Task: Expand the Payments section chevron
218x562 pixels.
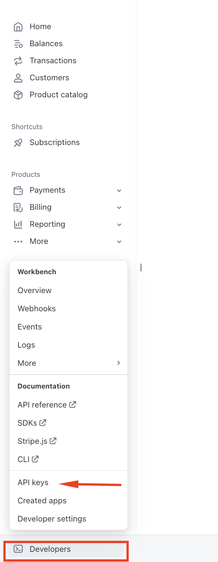Action: [x=119, y=190]
